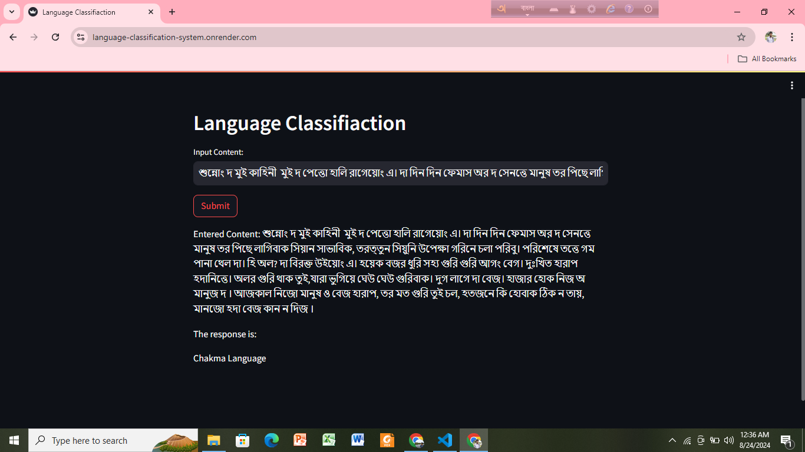
Task: Open the page's three-dot kebab menu
Action: (791, 85)
